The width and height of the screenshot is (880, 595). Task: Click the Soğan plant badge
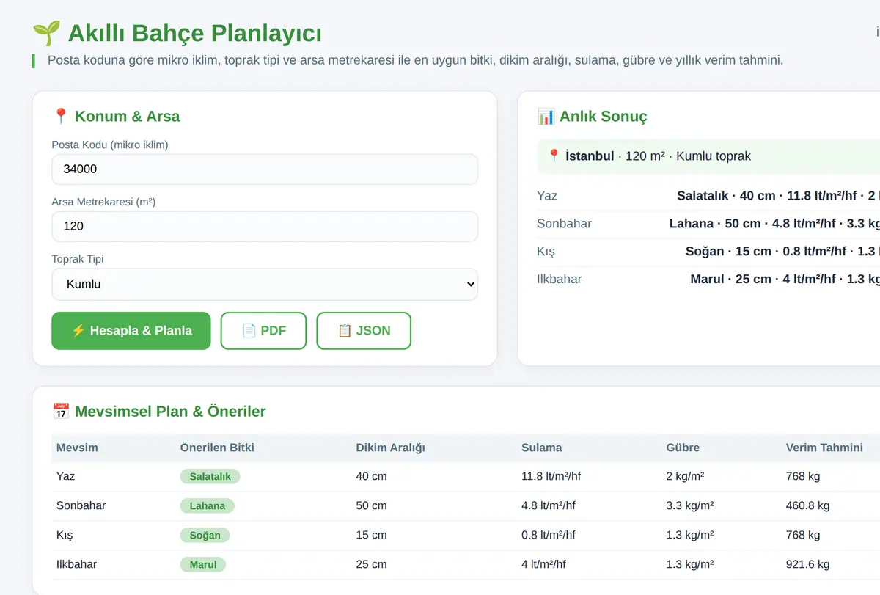pos(205,535)
